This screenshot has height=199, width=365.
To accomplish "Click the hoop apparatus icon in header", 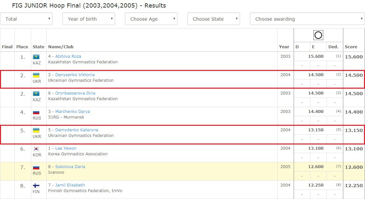I will pos(318,35).
